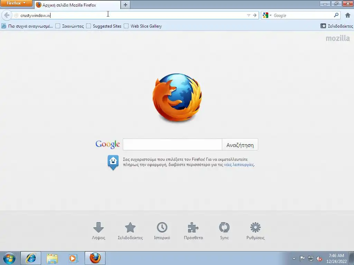Open Ιστορικό history clock icon
This screenshot has height=265, width=354.
(162, 231)
